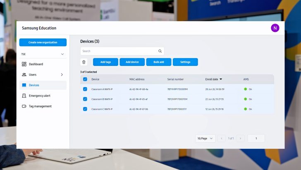The height and width of the screenshot is (170, 301).
Task: Toggle the select-all checkbox in table header
Action: click(85, 79)
